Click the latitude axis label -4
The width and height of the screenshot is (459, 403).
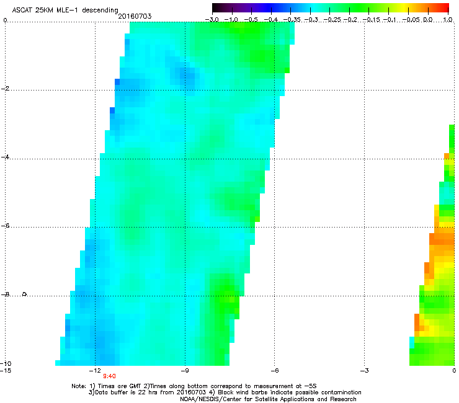(6, 157)
